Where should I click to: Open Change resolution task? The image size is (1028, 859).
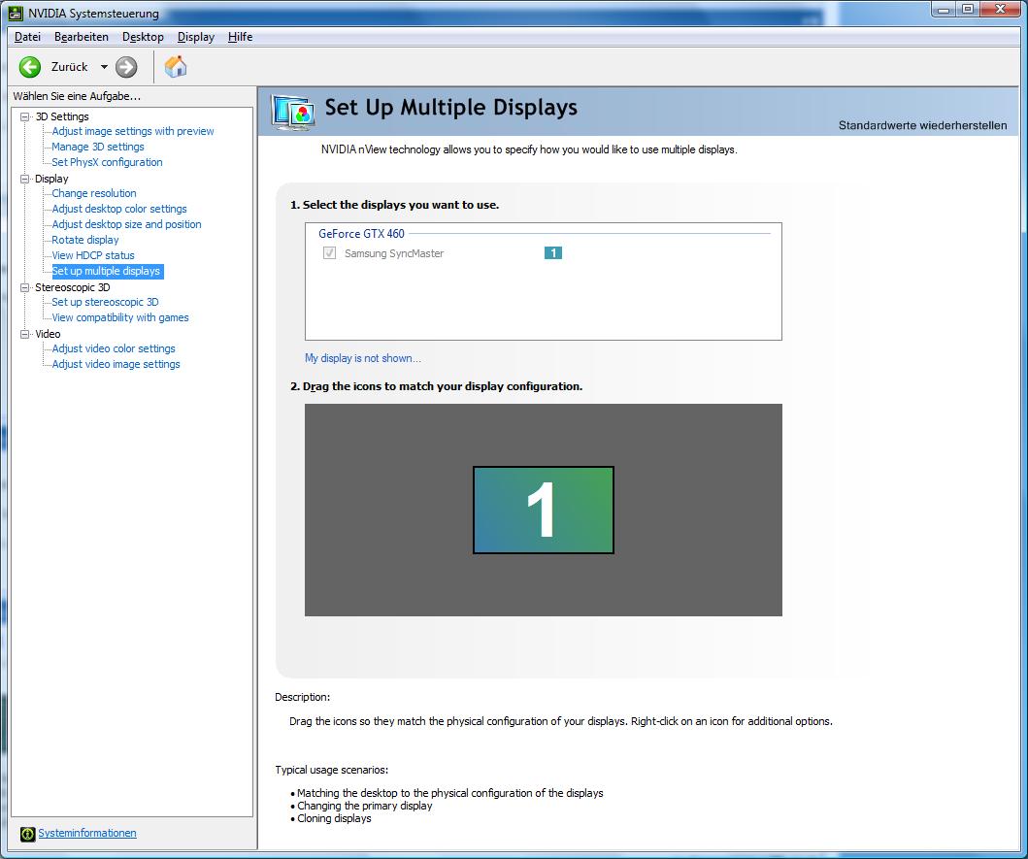tap(94, 193)
